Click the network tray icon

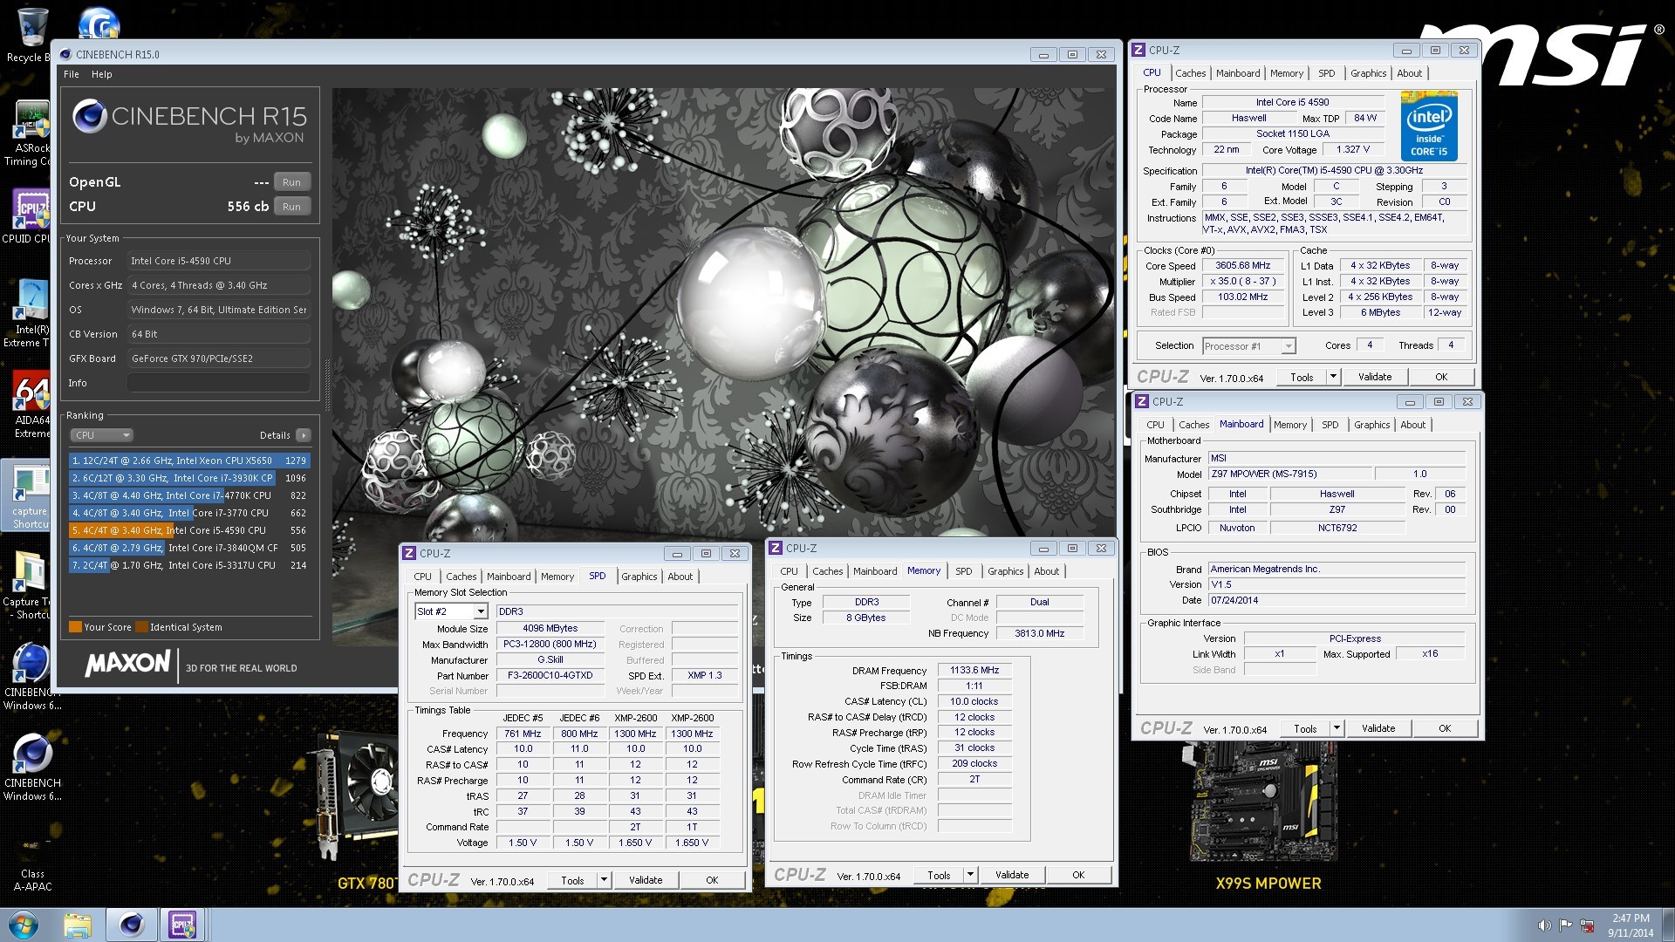pyautogui.click(x=1587, y=925)
